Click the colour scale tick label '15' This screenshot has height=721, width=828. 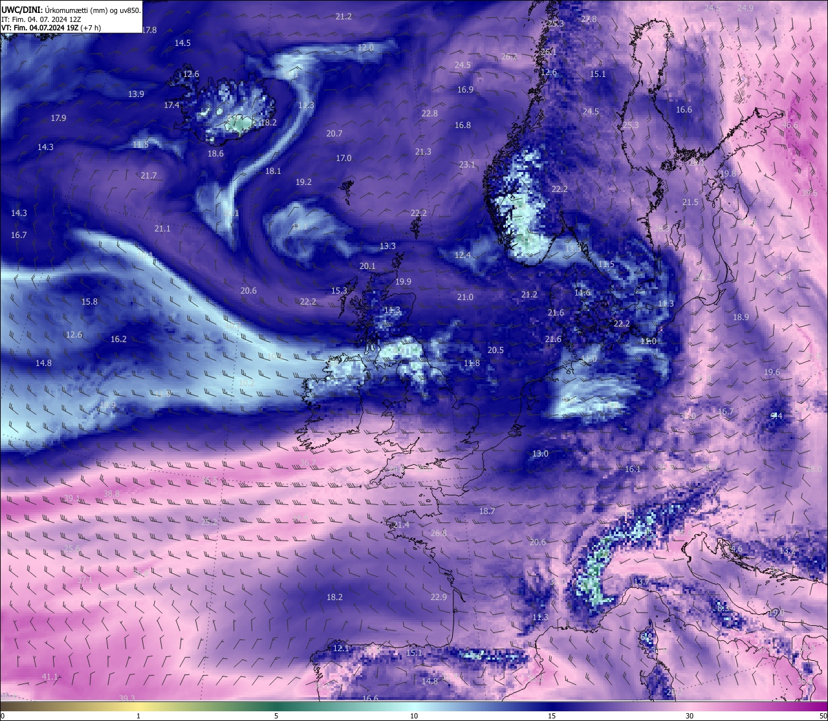point(552,716)
